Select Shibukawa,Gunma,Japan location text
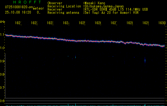This screenshot has height=106, width=167. point(104,6)
